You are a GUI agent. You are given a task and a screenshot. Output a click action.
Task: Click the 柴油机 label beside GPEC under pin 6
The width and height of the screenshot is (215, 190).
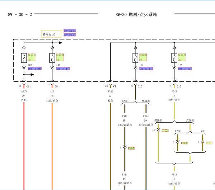point(146,101)
